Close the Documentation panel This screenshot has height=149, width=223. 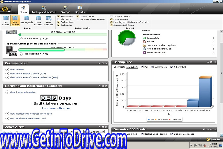tap(106, 63)
